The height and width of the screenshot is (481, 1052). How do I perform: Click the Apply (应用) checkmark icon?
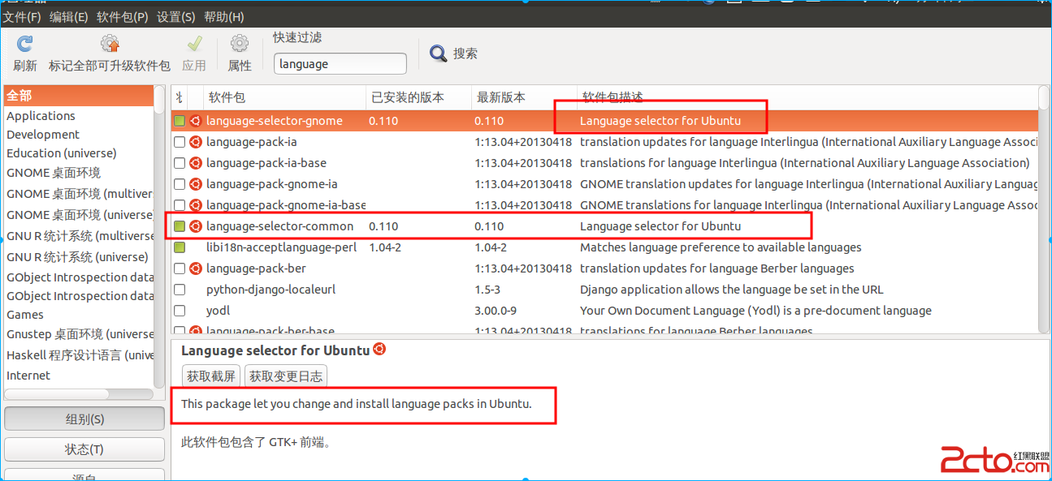[194, 44]
